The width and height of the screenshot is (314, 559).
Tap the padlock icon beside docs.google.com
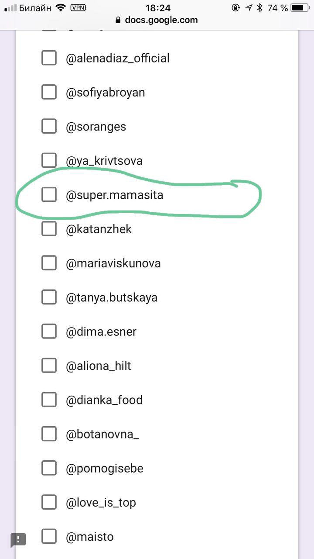pos(118,20)
